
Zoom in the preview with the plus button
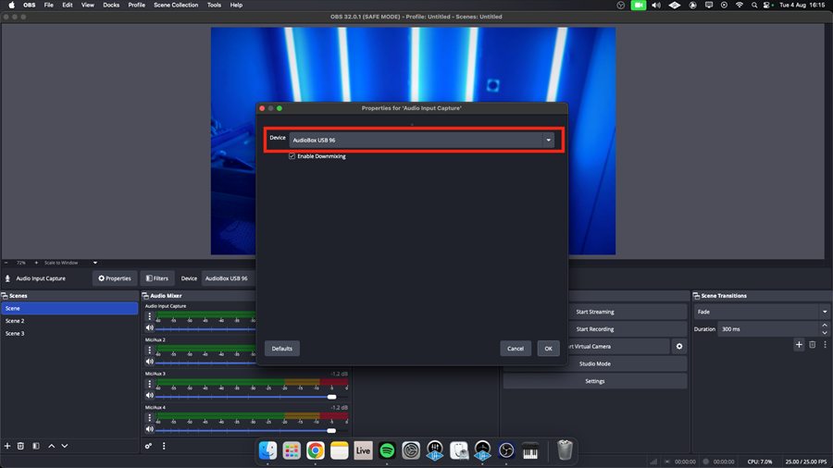coord(36,263)
